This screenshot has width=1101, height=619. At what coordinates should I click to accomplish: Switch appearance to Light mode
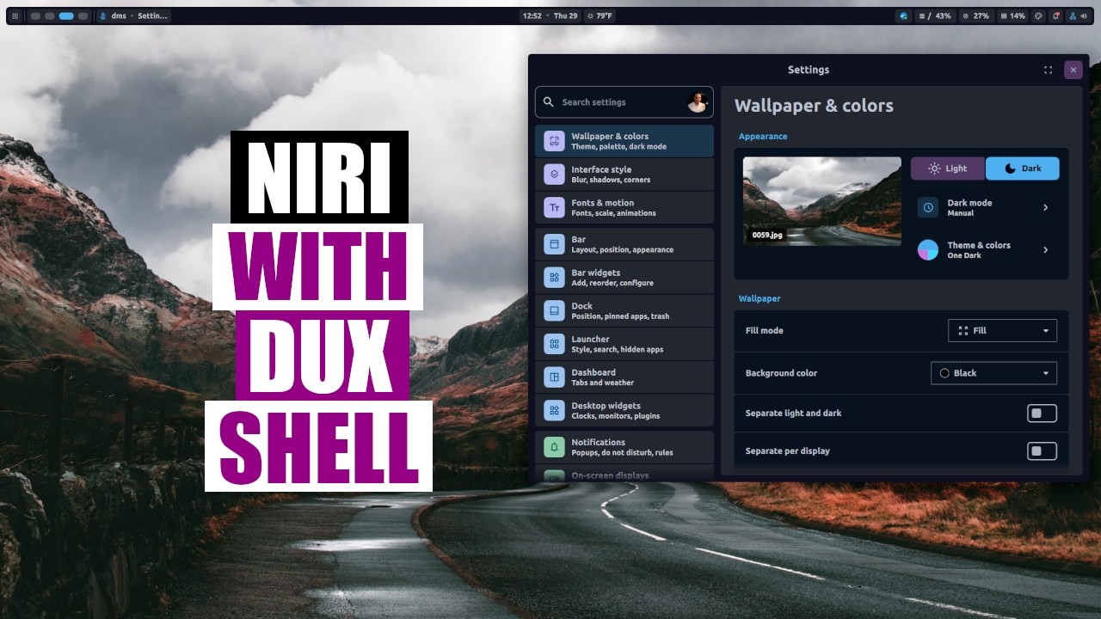point(948,169)
